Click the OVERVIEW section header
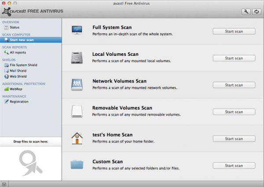Screen dimensions: 264x187 click(x=11, y=22)
